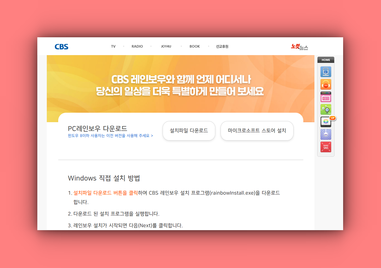The width and height of the screenshot is (381, 268).
Task: Click the 노컷뉴스 logo
Action: click(x=299, y=47)
